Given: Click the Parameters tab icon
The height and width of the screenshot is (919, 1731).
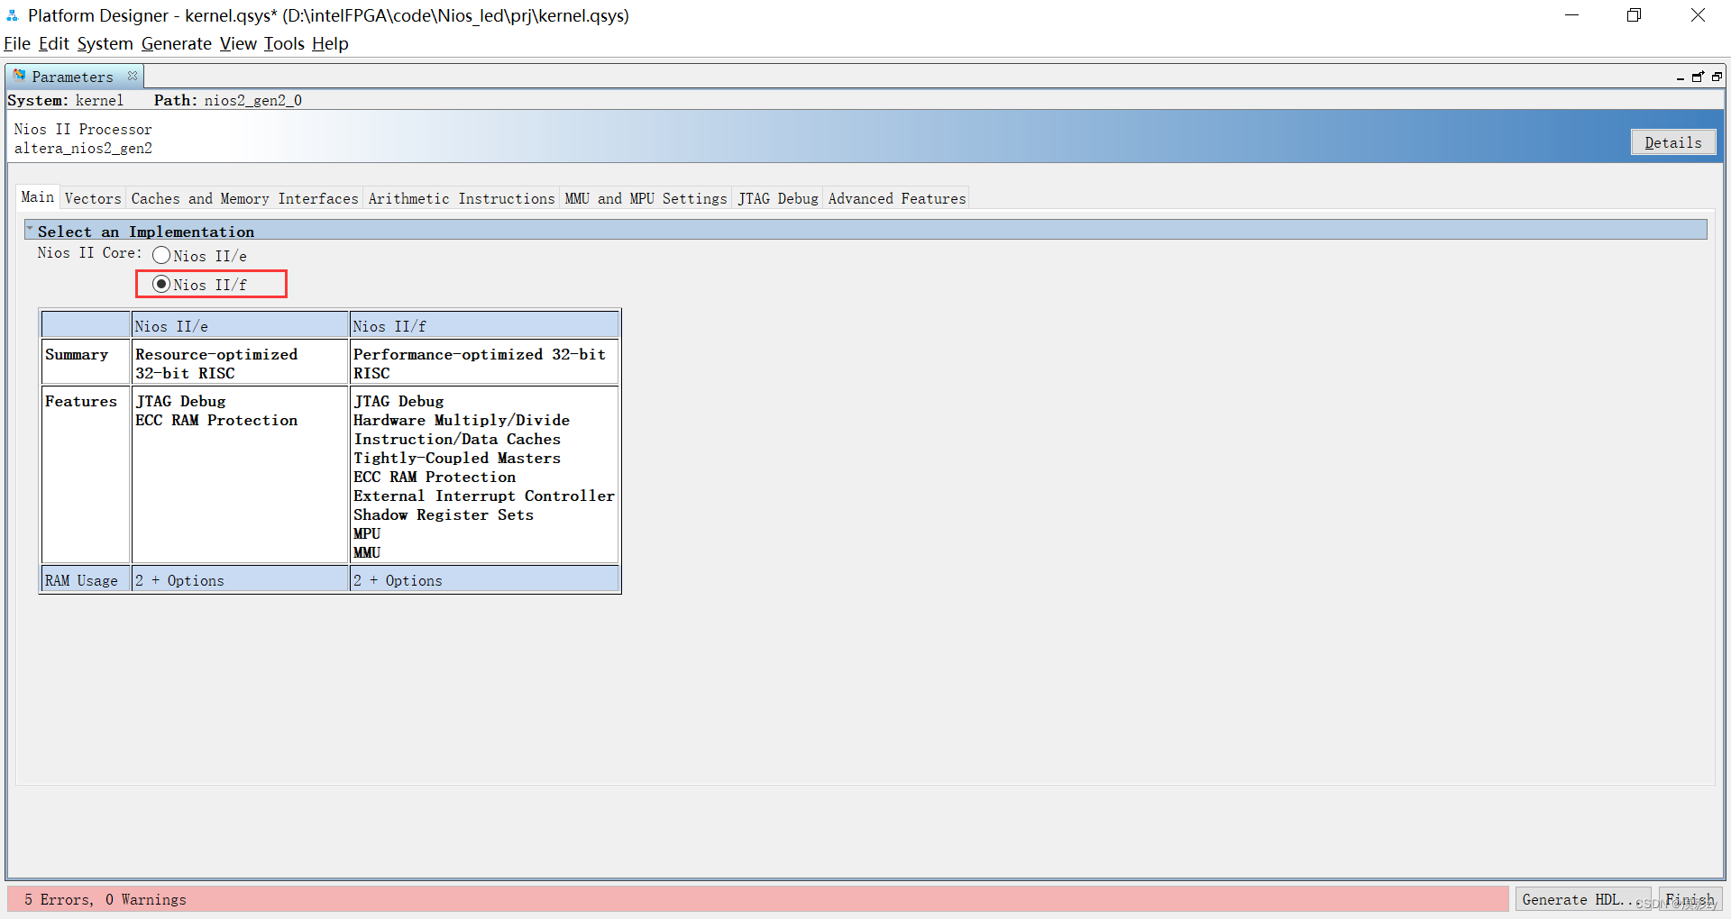Looking at the screenshot, I should [x=19, y=76].
